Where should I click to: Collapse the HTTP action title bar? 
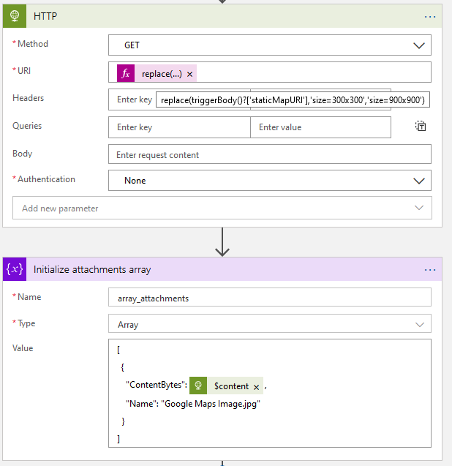(219, 16)
